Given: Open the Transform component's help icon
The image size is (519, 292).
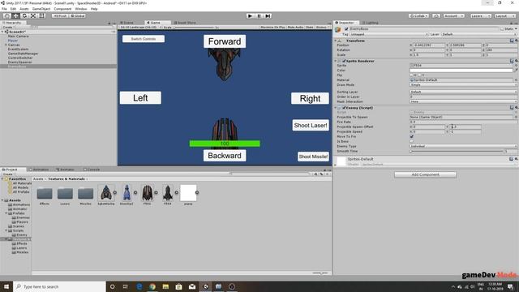Looking at the screenshot, I should tap(512, 41).
